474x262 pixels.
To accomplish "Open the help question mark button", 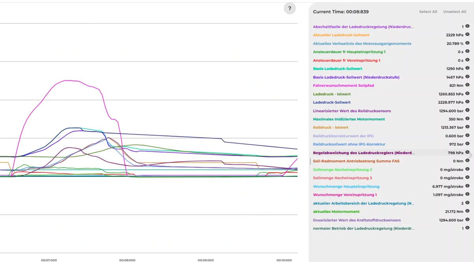I will (x=290, y=9).
